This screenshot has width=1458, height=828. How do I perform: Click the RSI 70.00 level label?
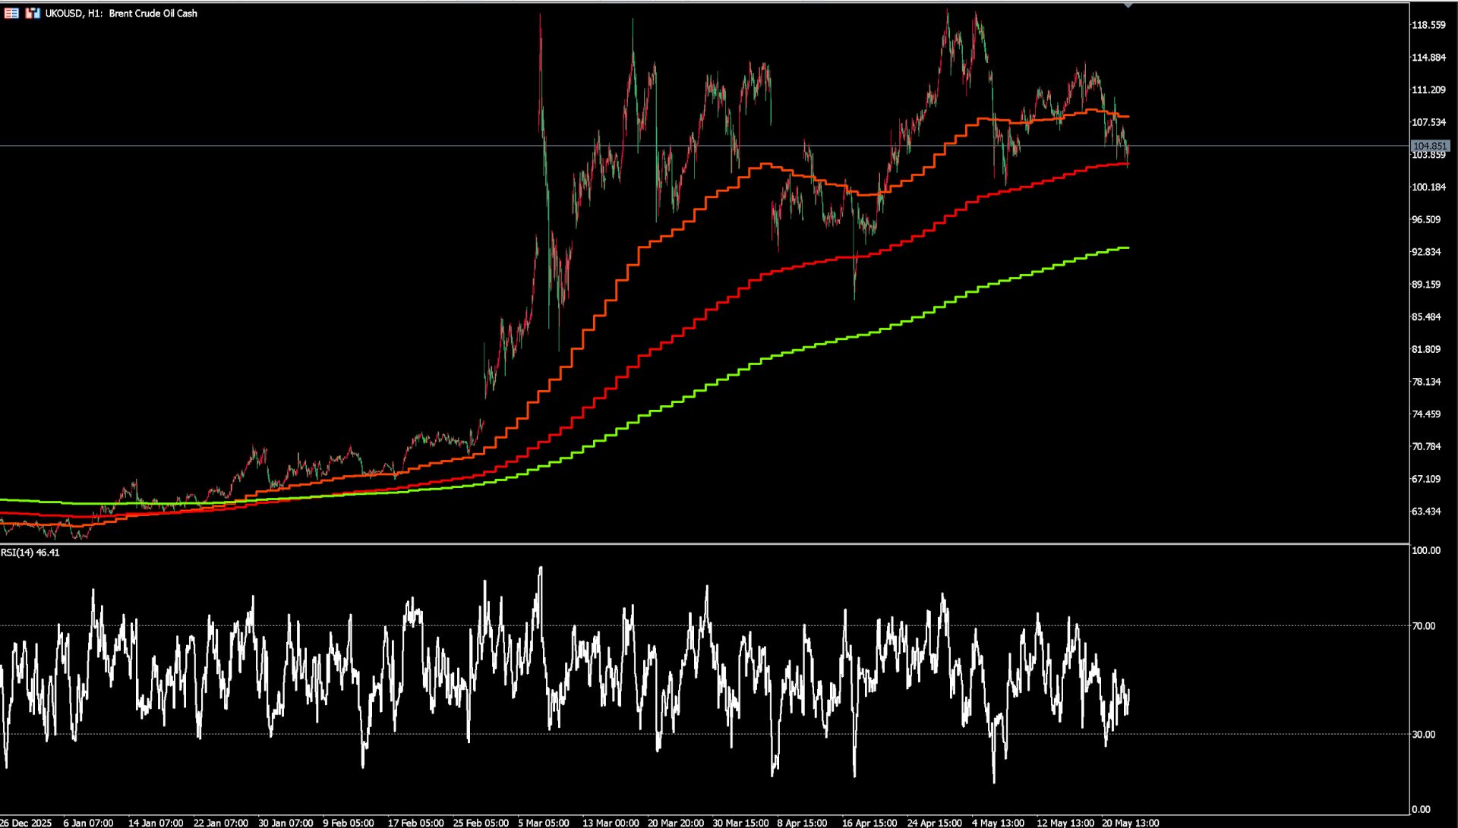pos(1424,626)
